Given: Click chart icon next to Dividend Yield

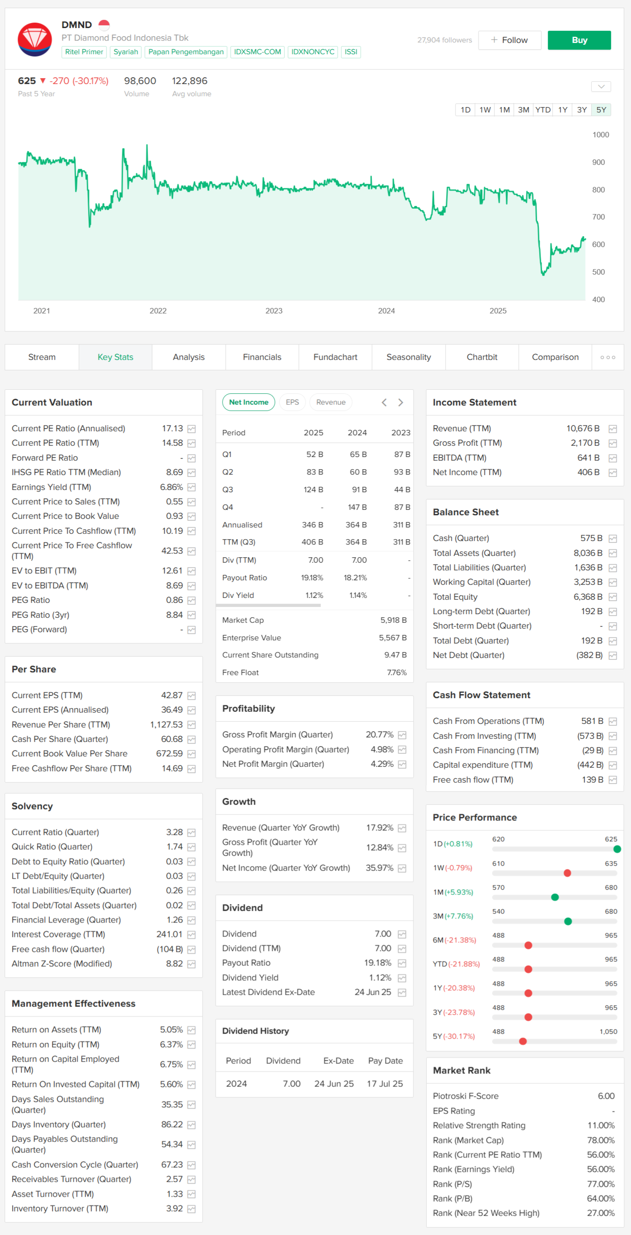Looking at the screenshot, I should point(402,978).
